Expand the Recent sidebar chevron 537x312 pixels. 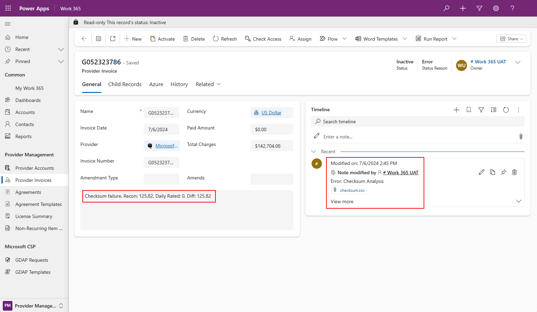click(x=61, y=50)
